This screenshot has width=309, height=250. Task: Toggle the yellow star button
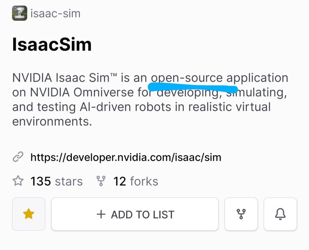pos(29,214)
